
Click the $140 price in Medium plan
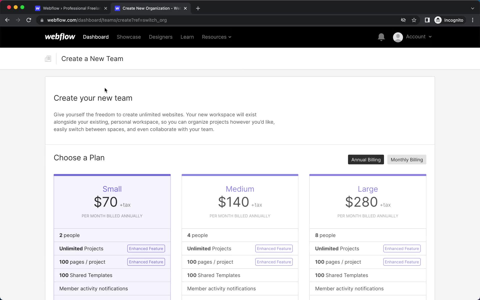click(x=233, y=202)
